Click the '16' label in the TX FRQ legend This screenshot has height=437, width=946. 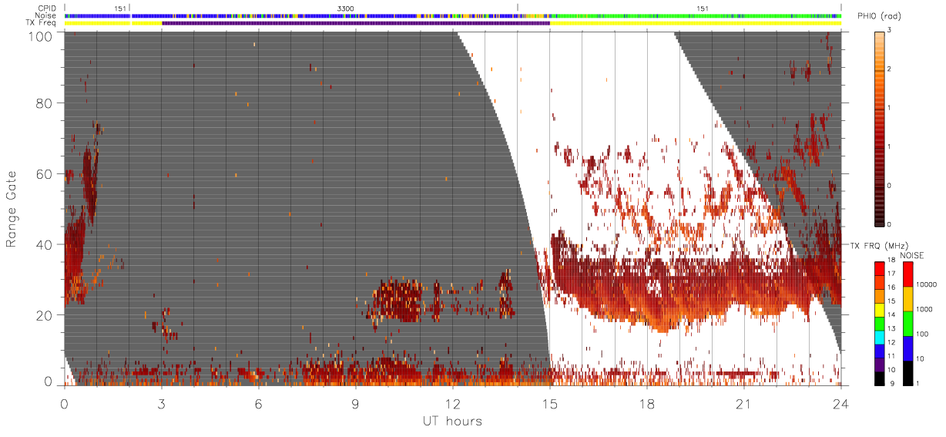click(891, 287)
